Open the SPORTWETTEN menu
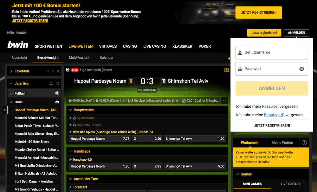This screenshot has height=192, width=317. 48,46
